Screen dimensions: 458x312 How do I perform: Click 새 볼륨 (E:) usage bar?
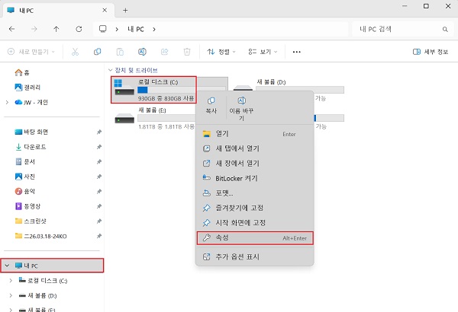point(166,118)
